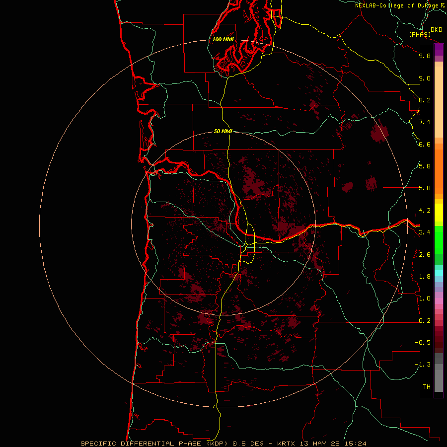Click the [PHAS] units label

click(420, 35)
